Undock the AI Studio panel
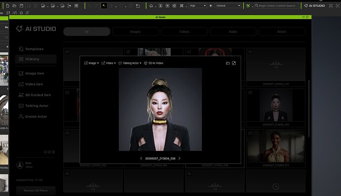The image size is (341, 196). [x=303, y=17]
